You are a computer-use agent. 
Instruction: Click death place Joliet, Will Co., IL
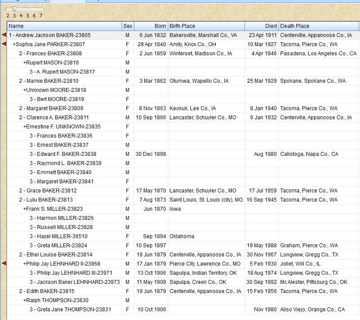pos(300,264)
